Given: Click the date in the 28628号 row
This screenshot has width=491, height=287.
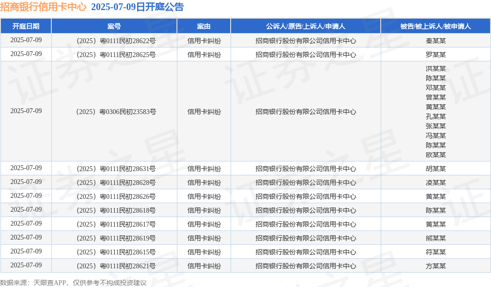Looking at the screenshot, I should (x=26, y=182).
